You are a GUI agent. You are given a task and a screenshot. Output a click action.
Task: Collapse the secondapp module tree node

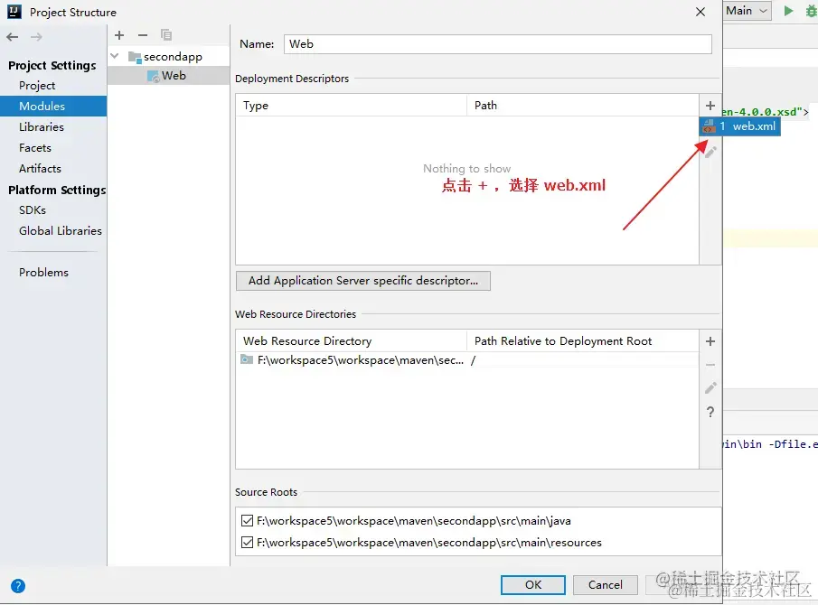[x=115, y=56]
